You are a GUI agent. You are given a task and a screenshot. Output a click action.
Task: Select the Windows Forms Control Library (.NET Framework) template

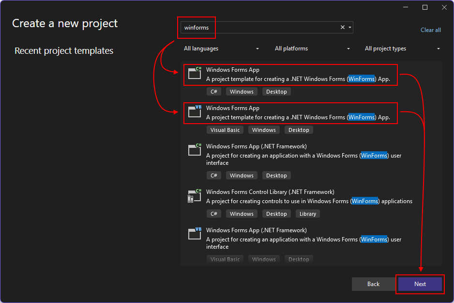tap(290, 196)
